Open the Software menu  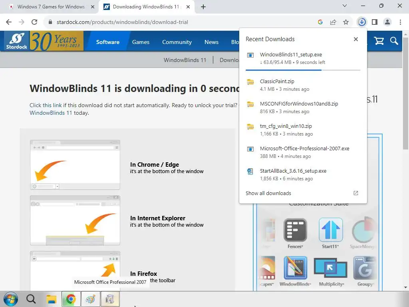click(x=108, y=42)
